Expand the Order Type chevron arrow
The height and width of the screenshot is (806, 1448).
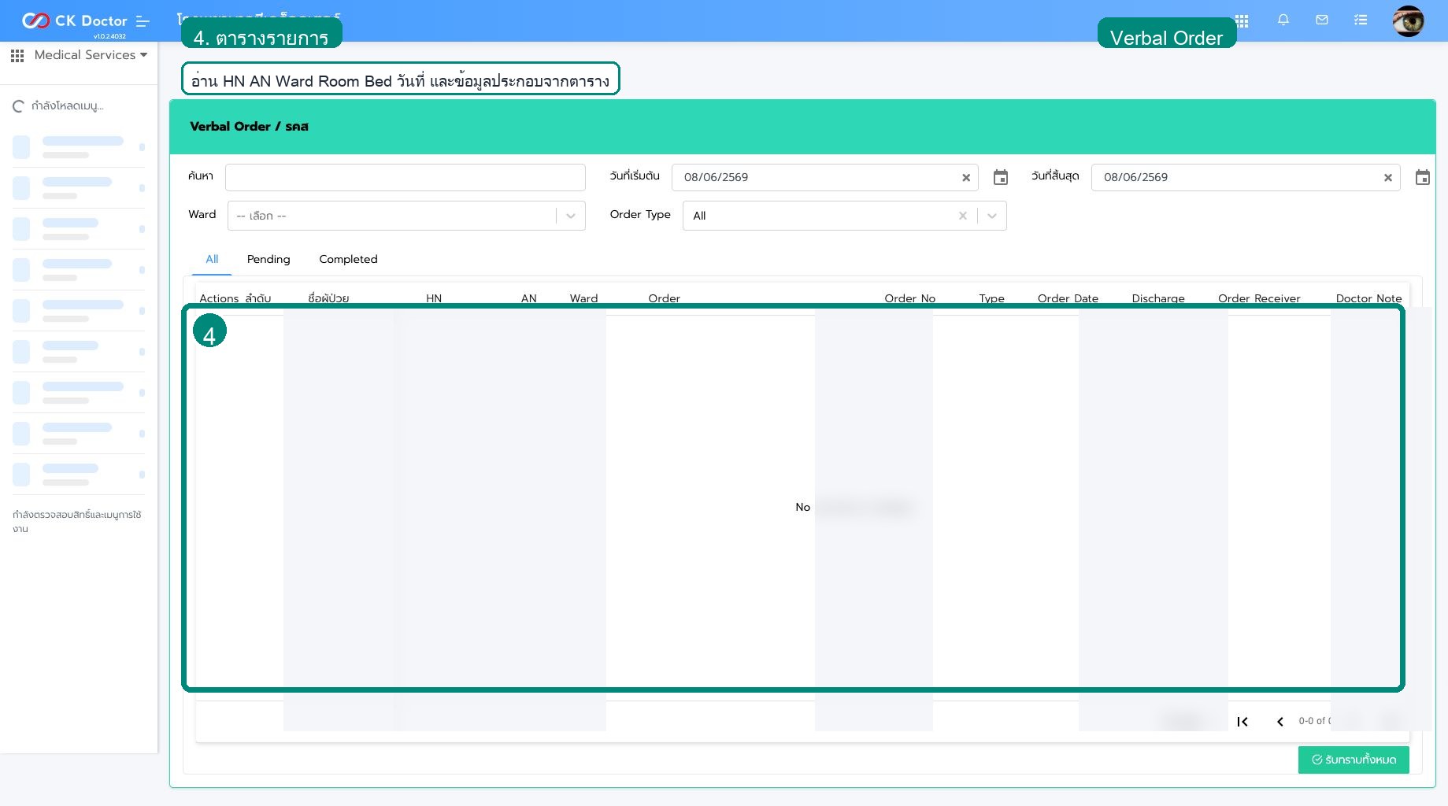[x=992, y=216]
